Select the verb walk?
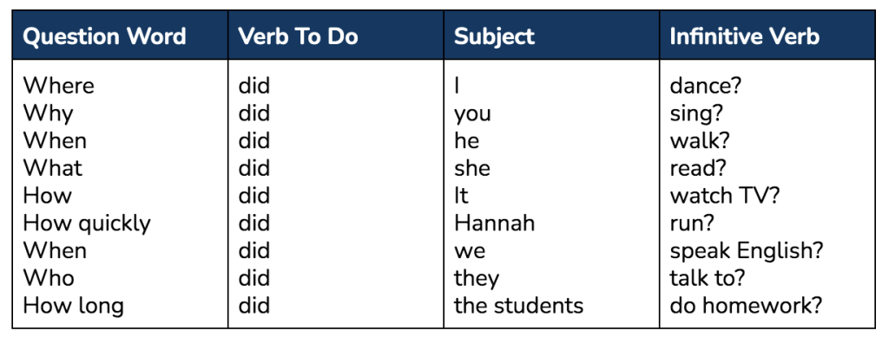Image resolution: width=889 pixels, height=337 pixels. pyautogui.click(x=700, y=141)
